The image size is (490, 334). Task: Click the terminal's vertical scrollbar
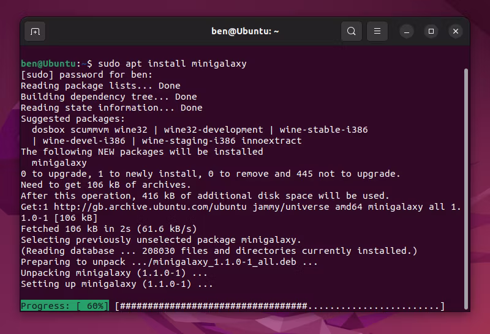[x=466, y=184]
